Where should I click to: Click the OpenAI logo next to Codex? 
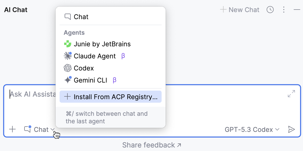68,68
